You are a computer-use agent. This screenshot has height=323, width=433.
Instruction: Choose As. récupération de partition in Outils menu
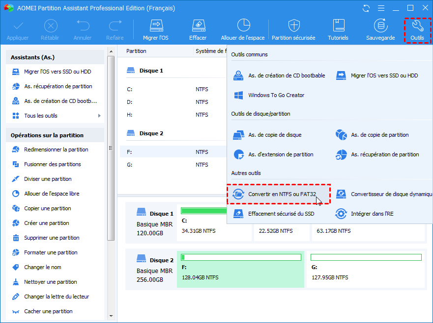[377, 154]
